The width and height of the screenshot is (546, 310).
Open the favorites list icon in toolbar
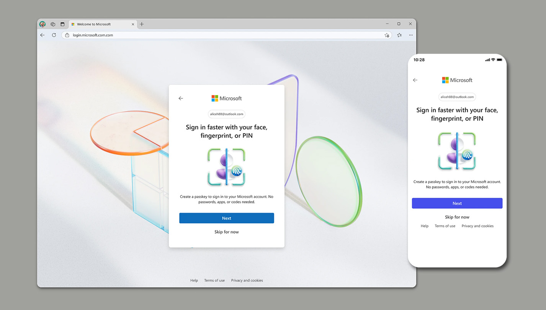pos(399,35)
